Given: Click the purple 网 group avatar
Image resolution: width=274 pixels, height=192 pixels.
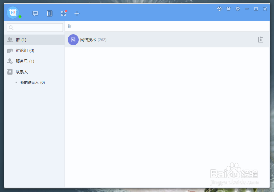Looking at the screenshot, I should pos(73,40).
